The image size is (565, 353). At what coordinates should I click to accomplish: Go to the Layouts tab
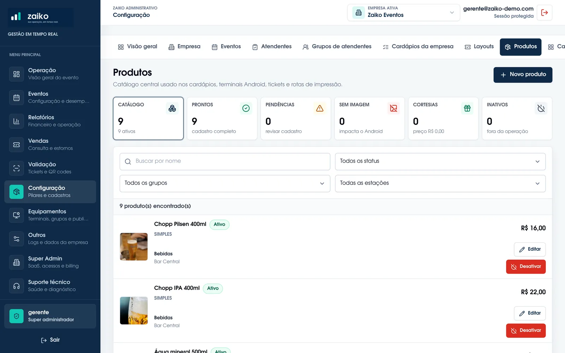click(x=479, y=47)
